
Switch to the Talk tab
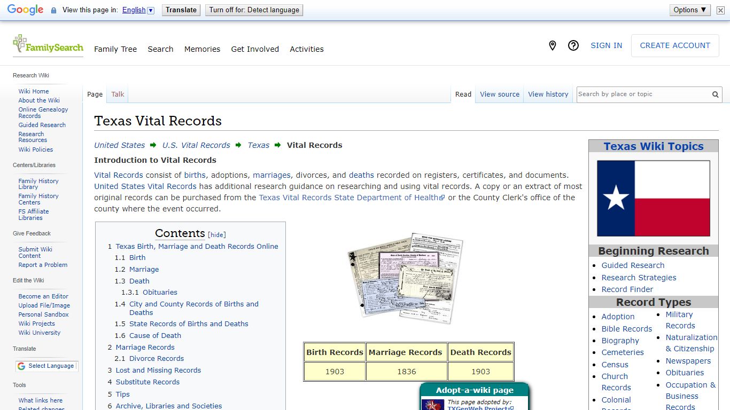pos(118,94)
